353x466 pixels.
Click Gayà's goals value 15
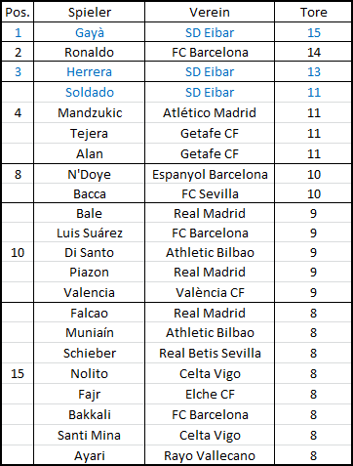314,32
